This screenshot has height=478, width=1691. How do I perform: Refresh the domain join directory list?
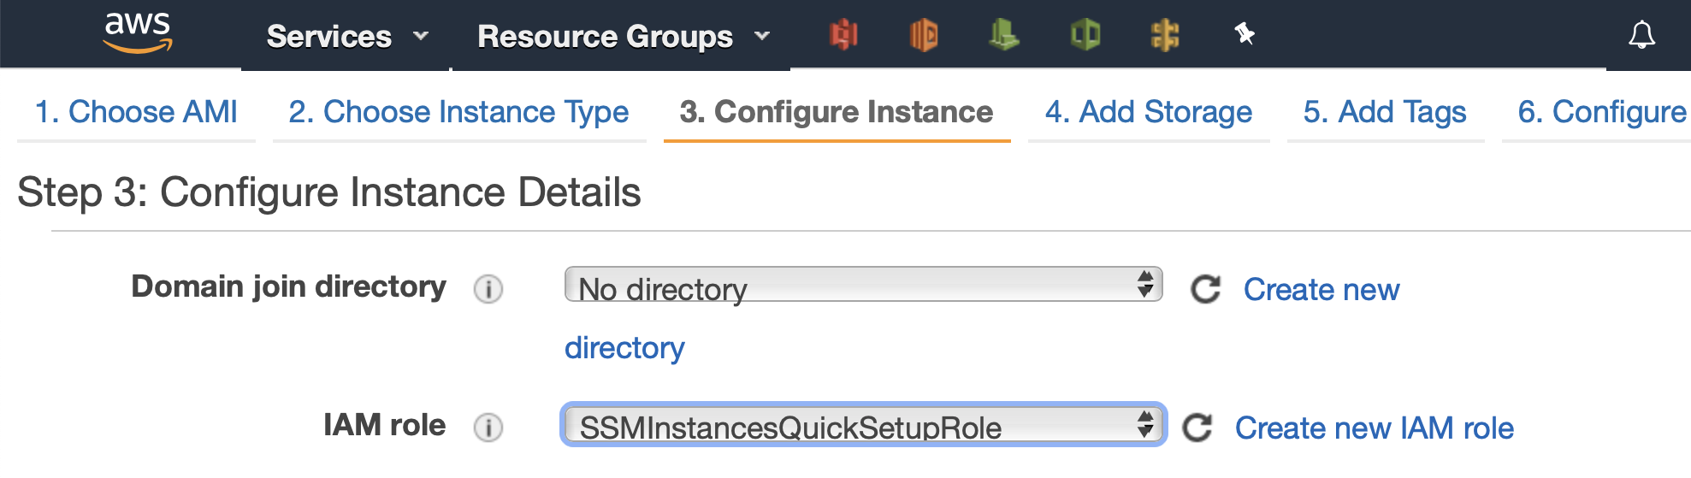(1206, 289)
